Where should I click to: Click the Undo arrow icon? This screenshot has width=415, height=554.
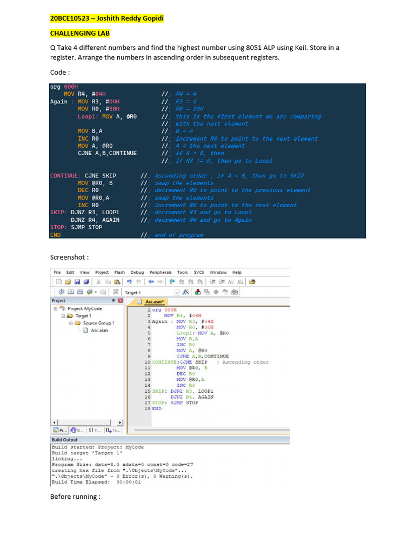point(129,282)
